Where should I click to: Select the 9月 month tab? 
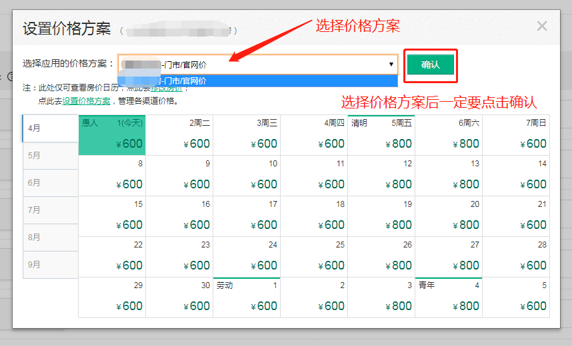51,264
